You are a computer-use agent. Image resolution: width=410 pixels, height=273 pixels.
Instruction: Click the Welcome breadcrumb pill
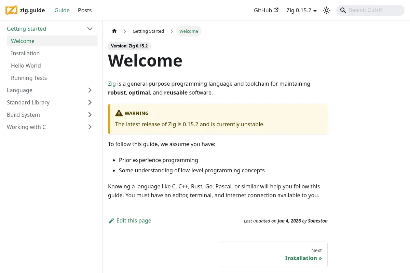pyautogui.click(x=189, y=31)
